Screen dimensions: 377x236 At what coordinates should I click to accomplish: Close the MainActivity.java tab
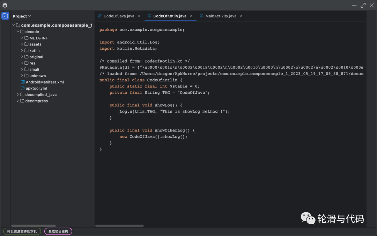pos(241,16)
